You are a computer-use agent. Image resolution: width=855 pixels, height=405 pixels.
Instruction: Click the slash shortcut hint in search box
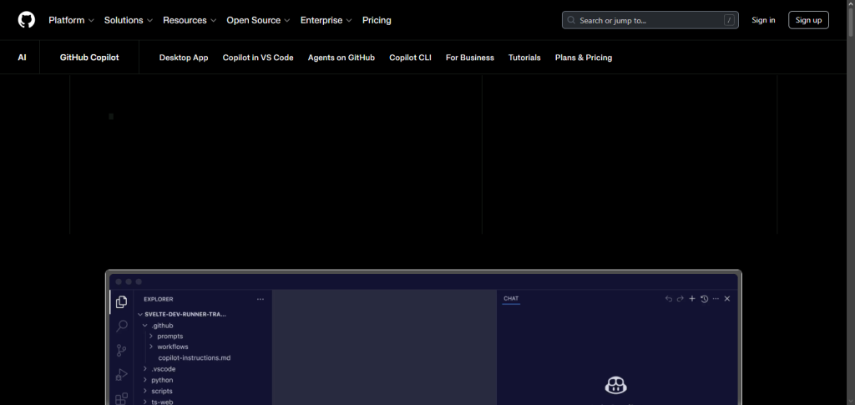(728, 20)
